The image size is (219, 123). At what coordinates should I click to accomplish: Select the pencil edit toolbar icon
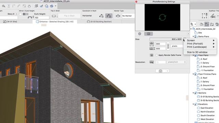[x=41, y=6]
